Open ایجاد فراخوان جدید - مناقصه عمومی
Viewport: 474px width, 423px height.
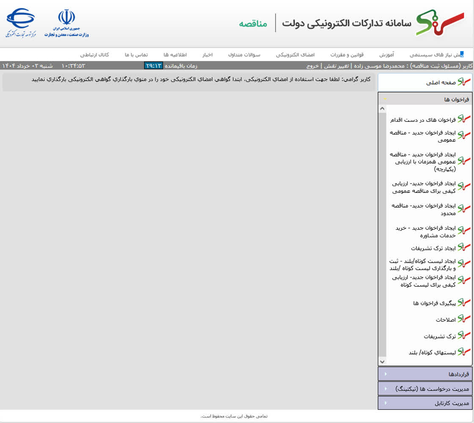pos(423,136)
